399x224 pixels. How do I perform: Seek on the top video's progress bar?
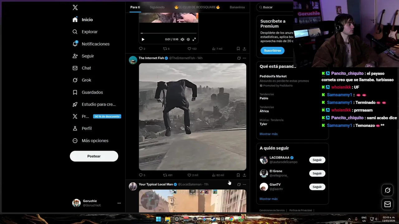click(x=169, y=33)
